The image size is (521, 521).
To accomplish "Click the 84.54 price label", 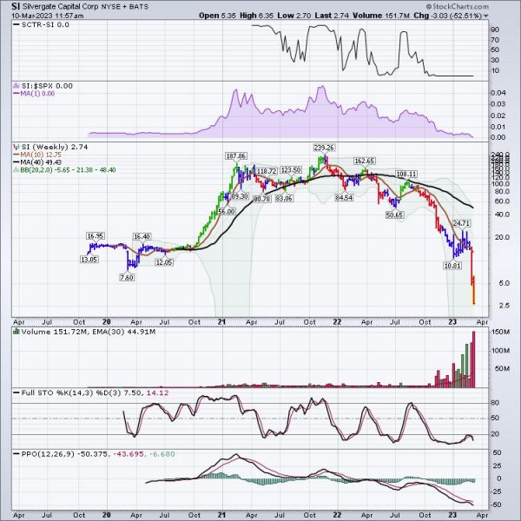I will [x=344, y=198].
